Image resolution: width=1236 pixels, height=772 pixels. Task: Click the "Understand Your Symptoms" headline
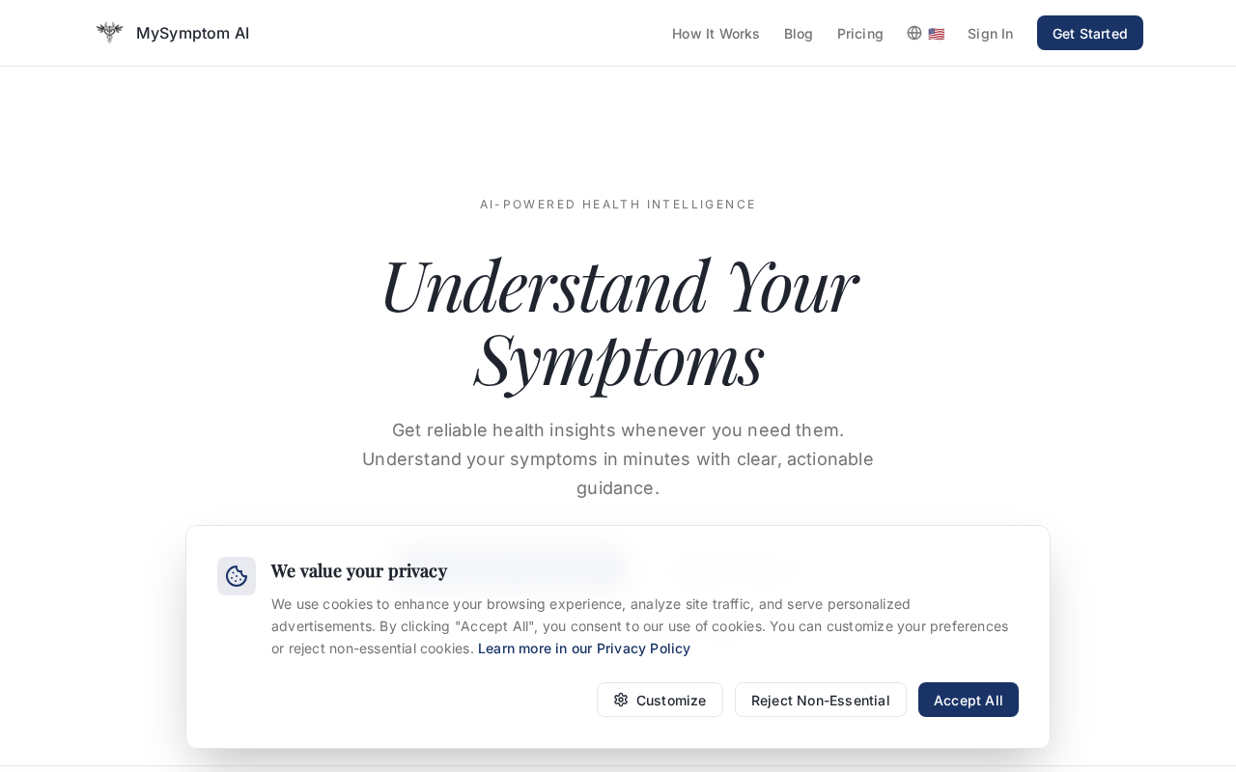pos(618,322)
